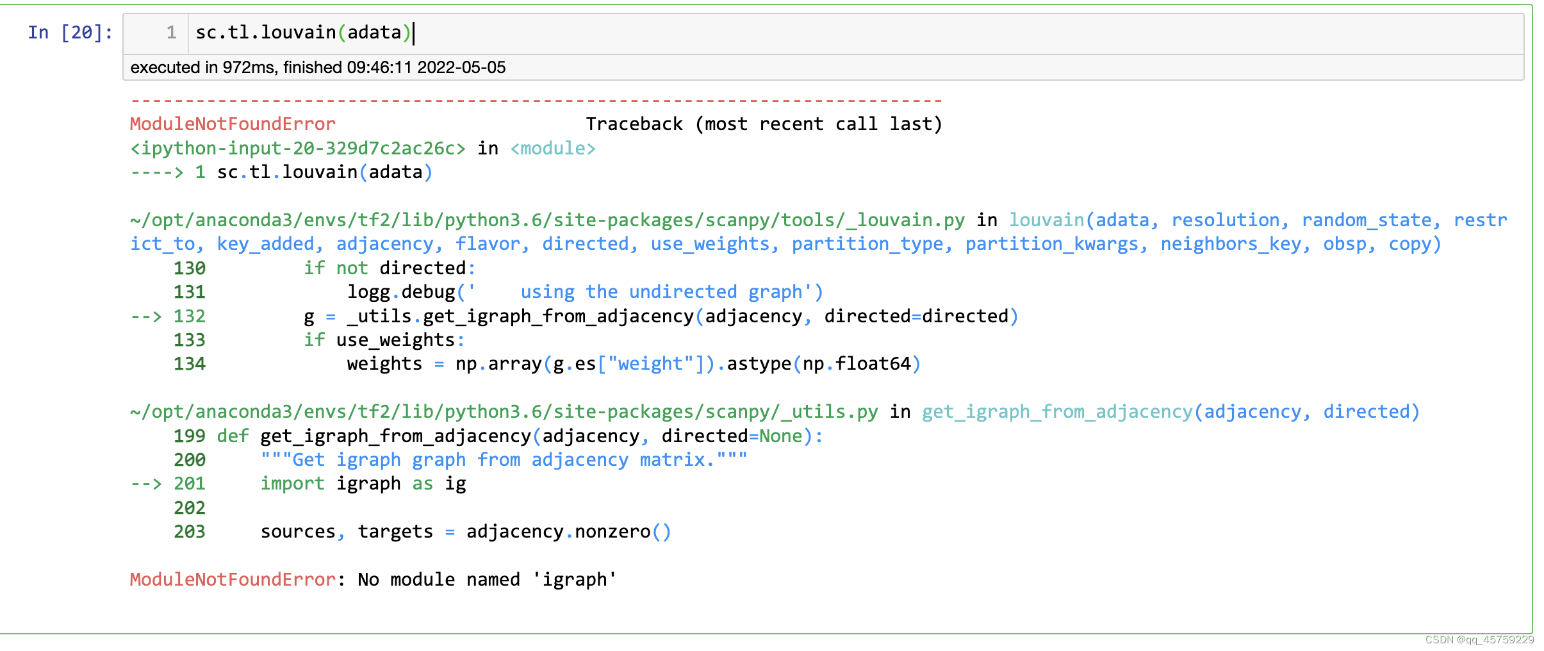
Task: Click the <ipython-input-20-329d7c2ac26c> text
Action: click(x=298, y=149)
